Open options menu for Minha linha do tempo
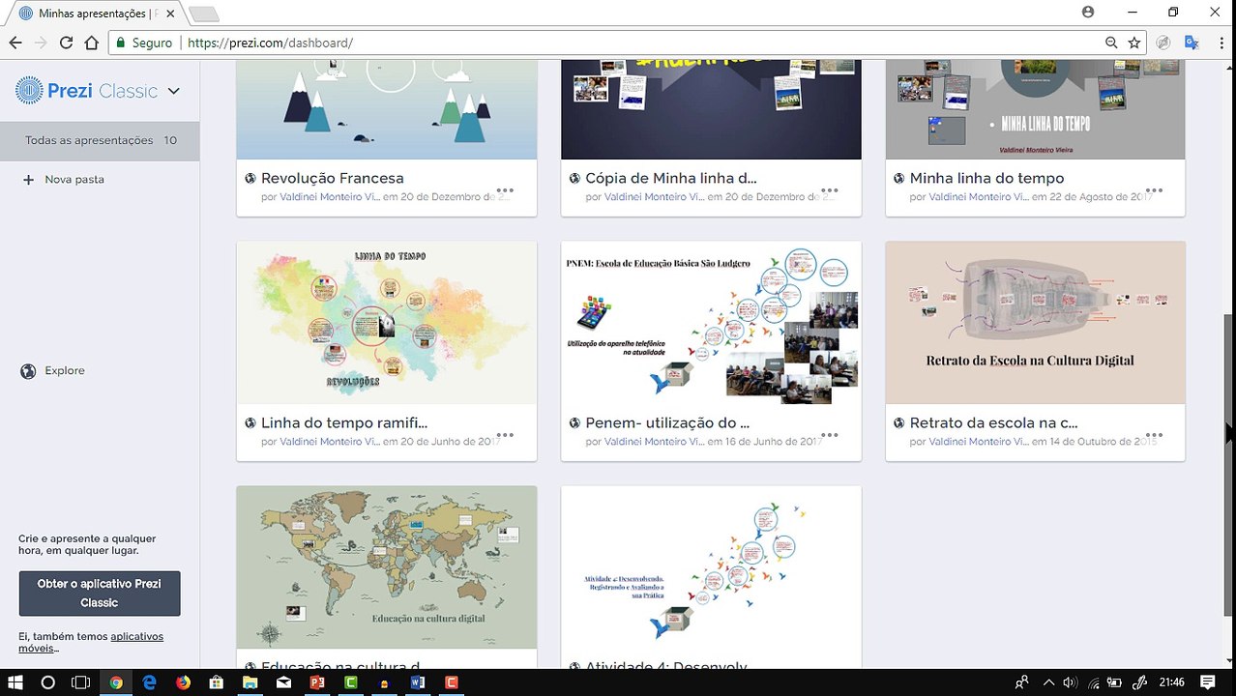 tap(1154, 190)
